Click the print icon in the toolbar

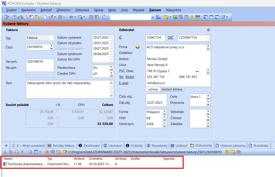tap(20, 17)
